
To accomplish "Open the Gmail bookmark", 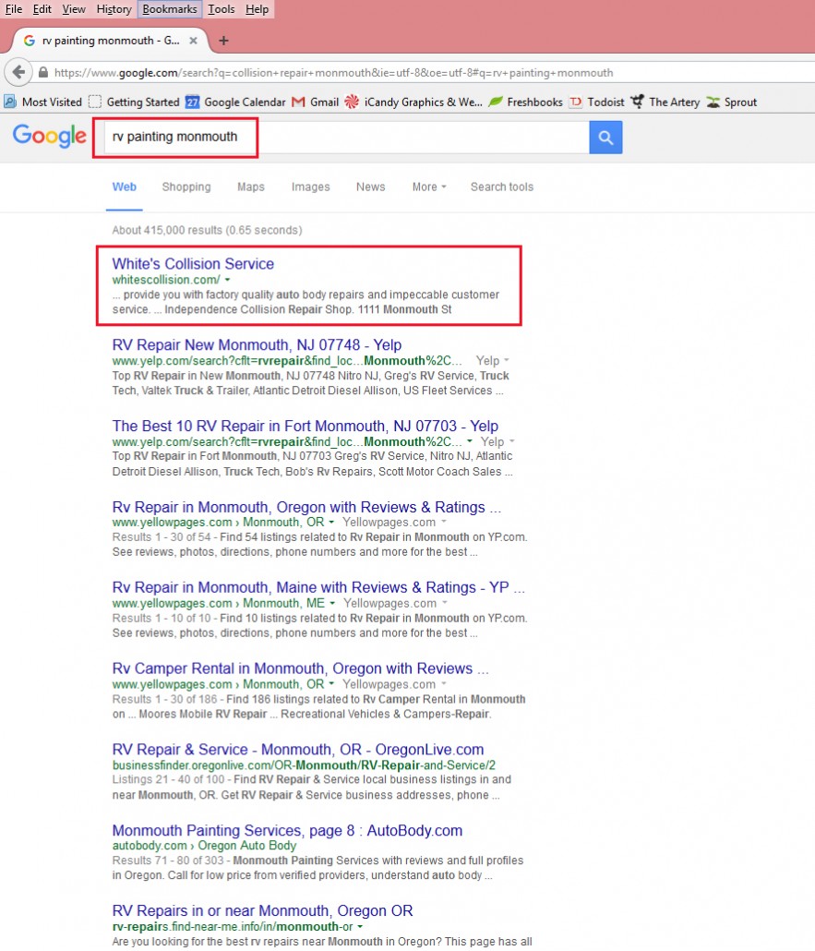I will (316, 102).
